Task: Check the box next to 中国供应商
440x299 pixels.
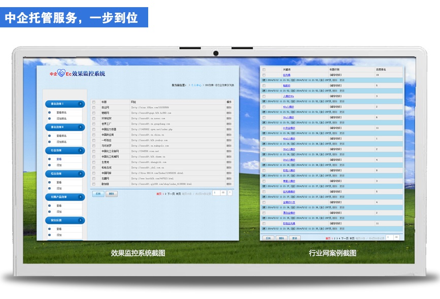Action: (x=94, y=135)
